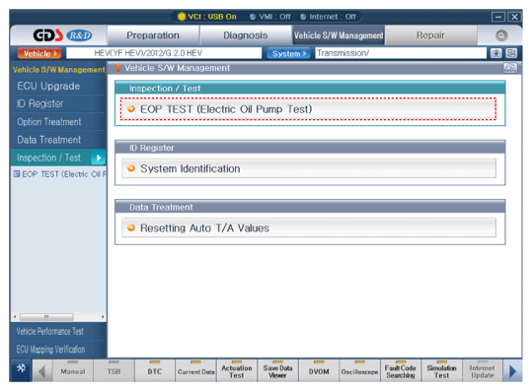The image size is (532, 391).
Task: Click the vehicle field HEV(YF HEV)/2012/G 2.0 HEV
Action: pos(164,53)
